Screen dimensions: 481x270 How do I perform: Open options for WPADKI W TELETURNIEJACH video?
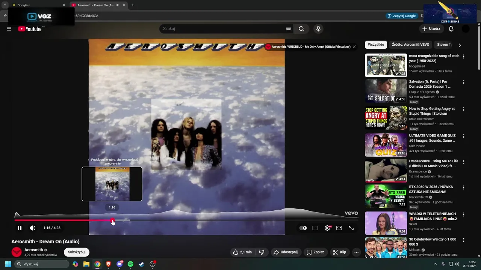click(x=464, y=214)
